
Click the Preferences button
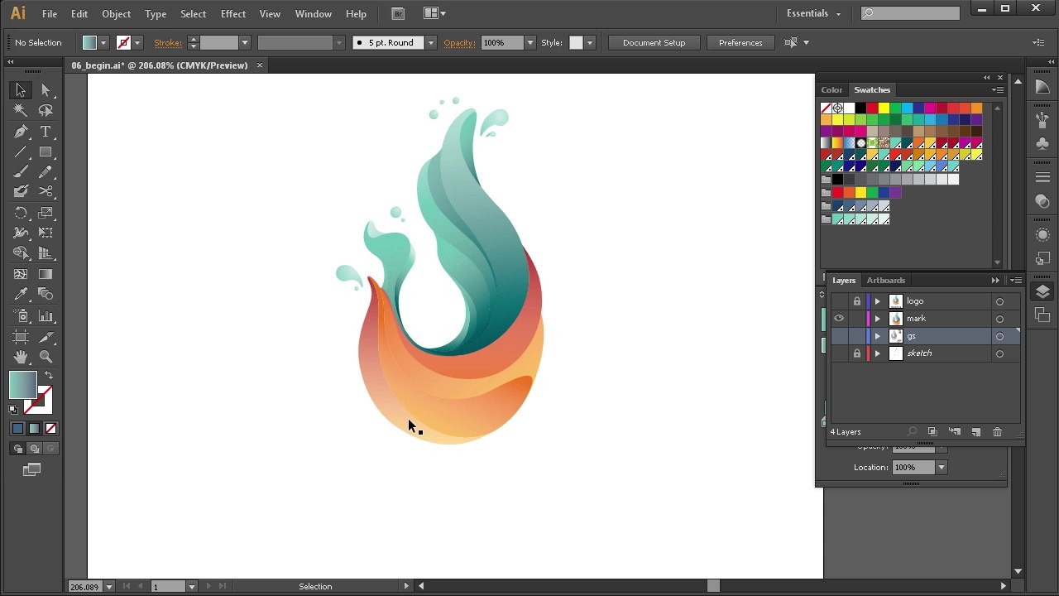[x=740, y=43]
